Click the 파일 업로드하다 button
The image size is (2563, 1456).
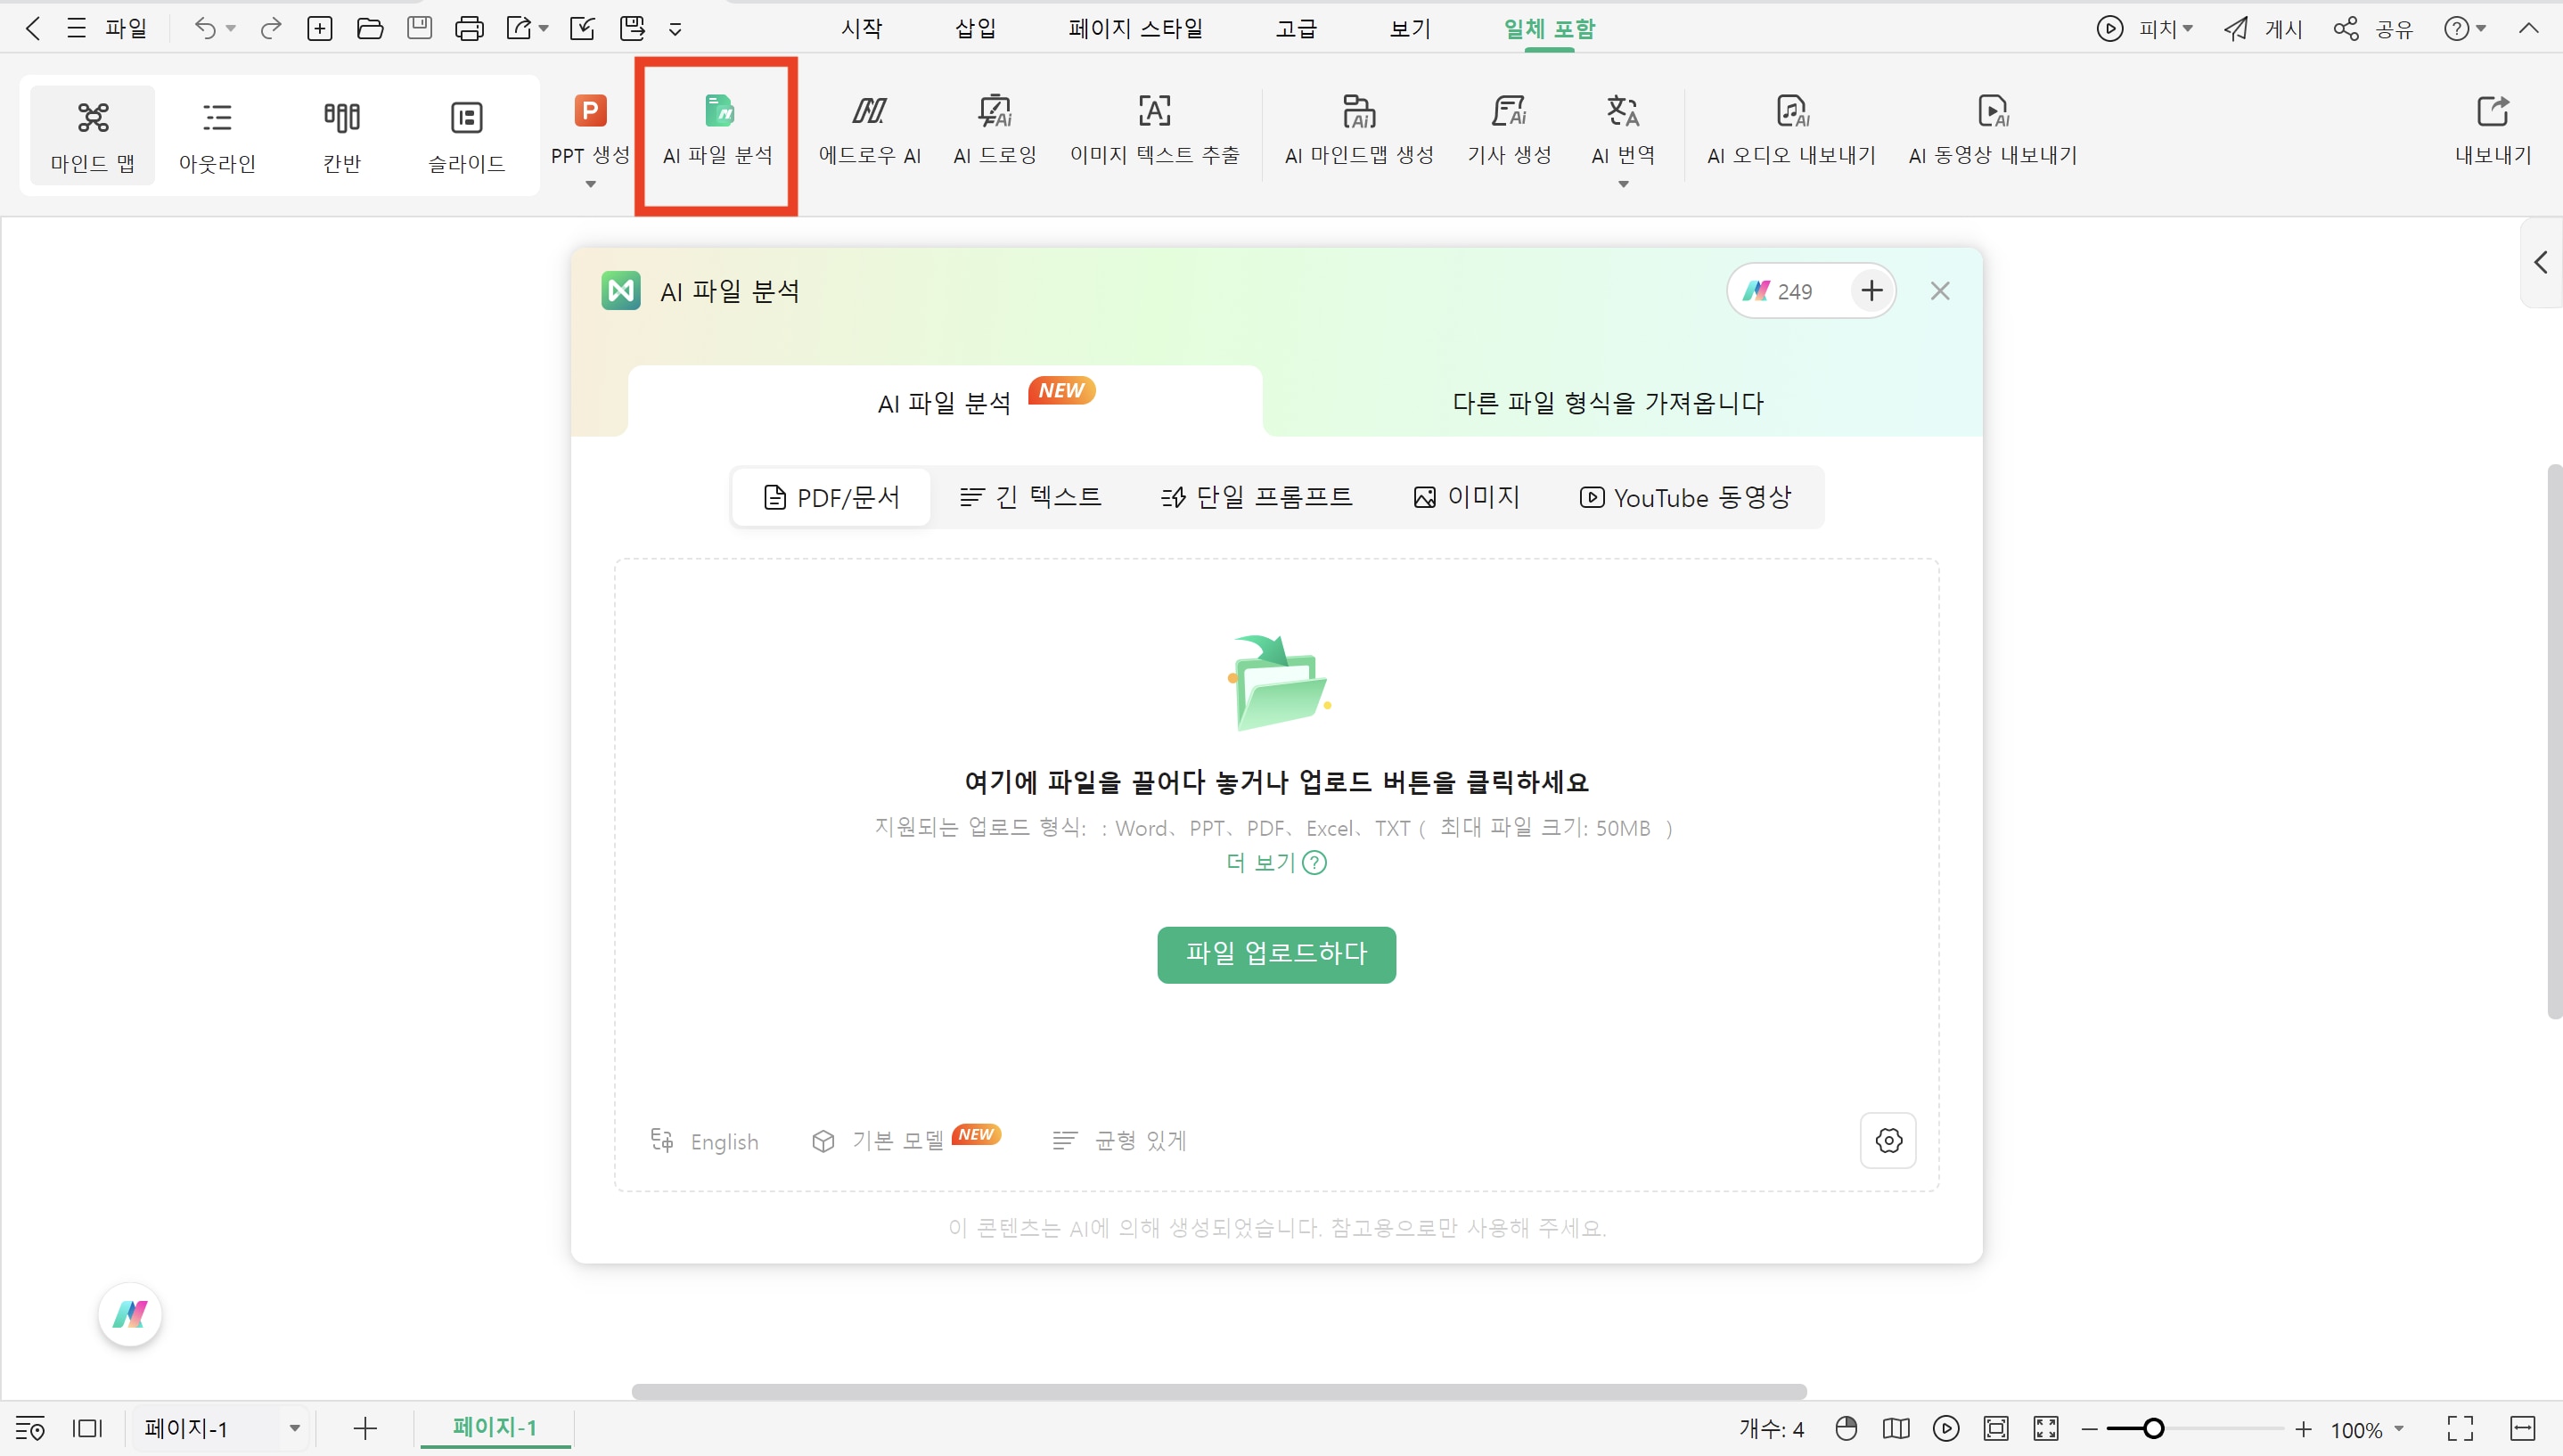[1276, 954]
